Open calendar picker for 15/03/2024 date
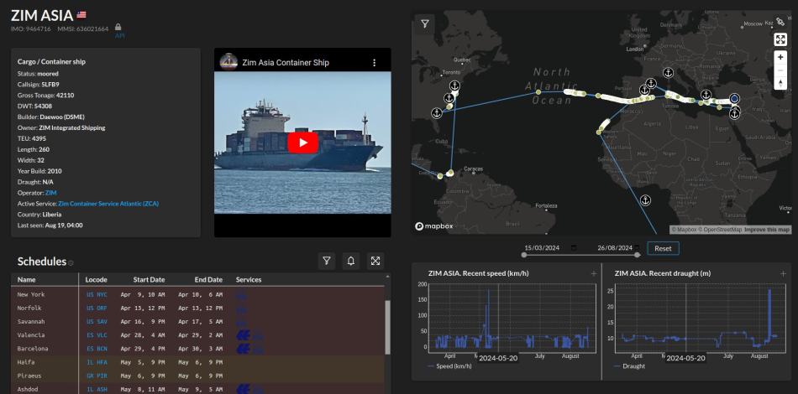Screen dimensions: 798x394 574,248
